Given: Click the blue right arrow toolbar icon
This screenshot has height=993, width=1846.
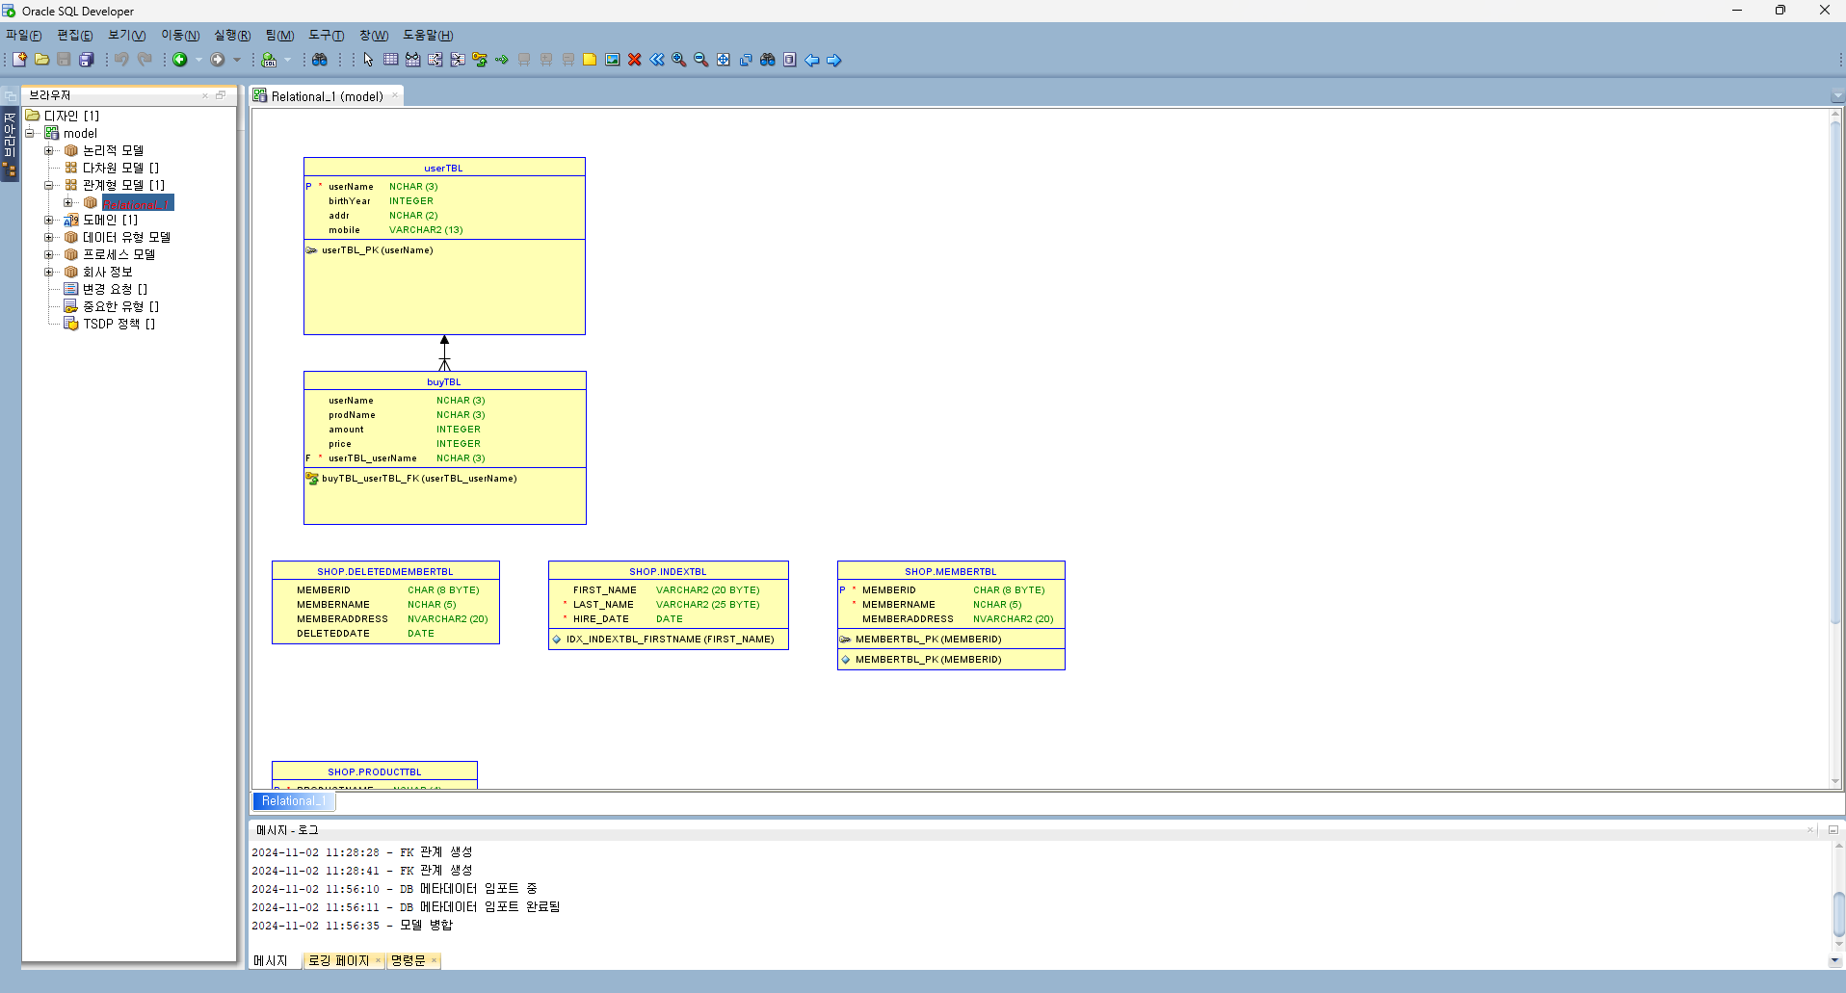Looking at the screenshot, I should tap(834, 60).
